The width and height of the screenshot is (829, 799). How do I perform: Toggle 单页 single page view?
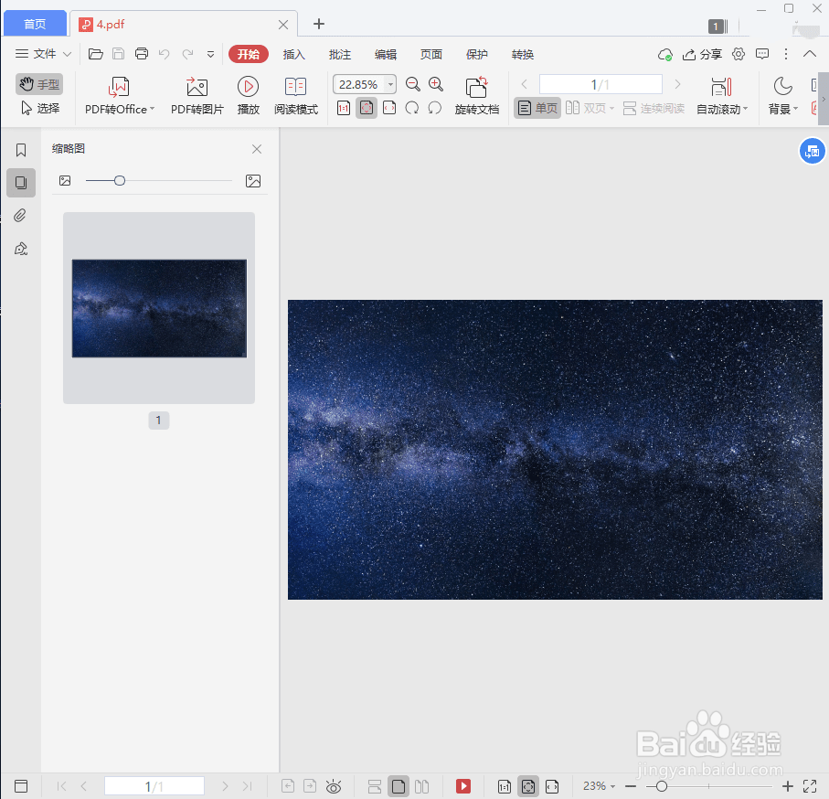pos(537,107)
